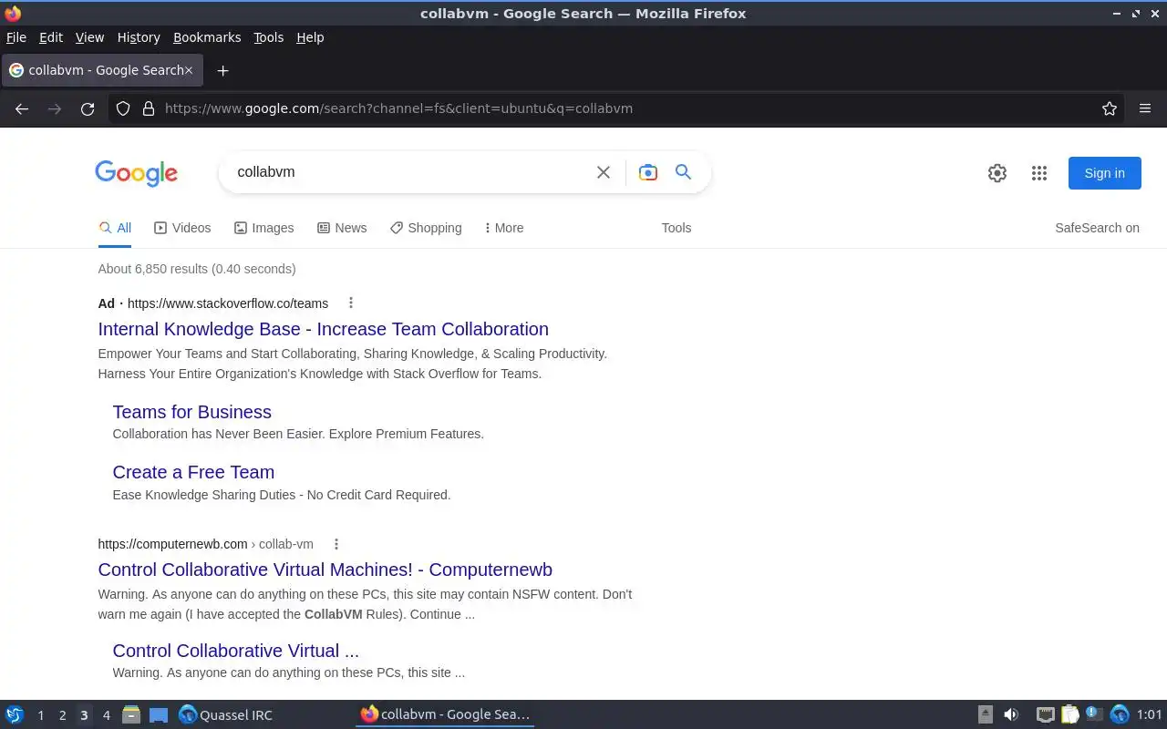Open the truncated Control Collaborative Virtual ... sublink

(x=236, y=651)
